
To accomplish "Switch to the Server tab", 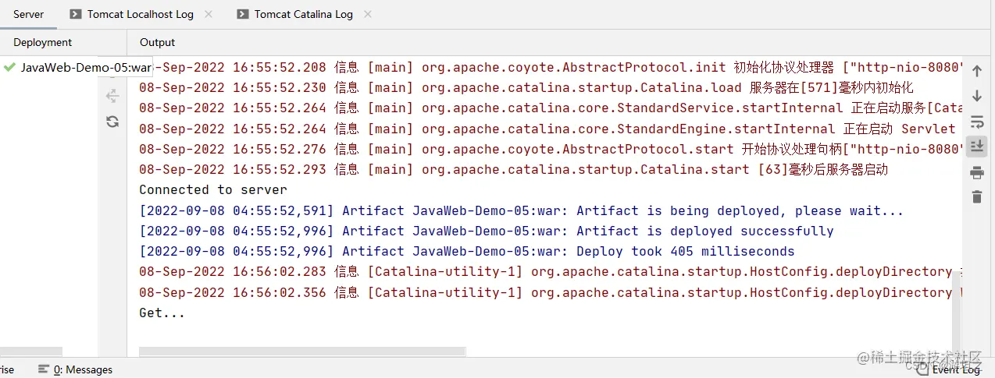I will (x=29, y=14).
